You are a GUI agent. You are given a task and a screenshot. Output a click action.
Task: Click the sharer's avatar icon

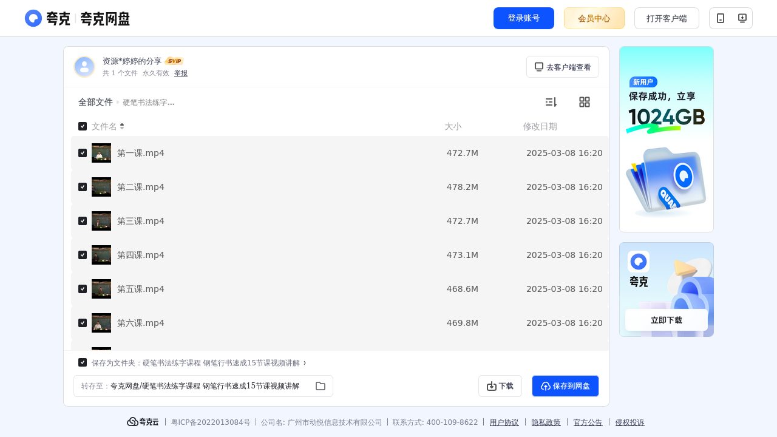[84, 67]
